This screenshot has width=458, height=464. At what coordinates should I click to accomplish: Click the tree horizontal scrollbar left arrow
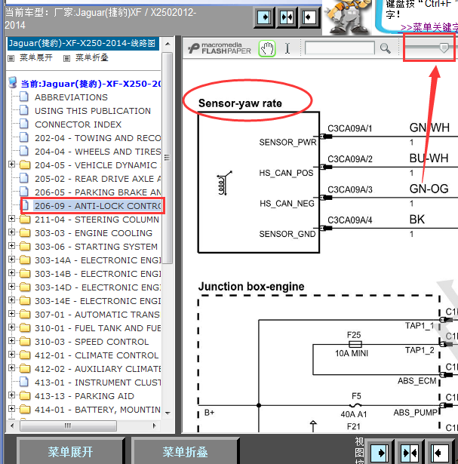point(12,426)
